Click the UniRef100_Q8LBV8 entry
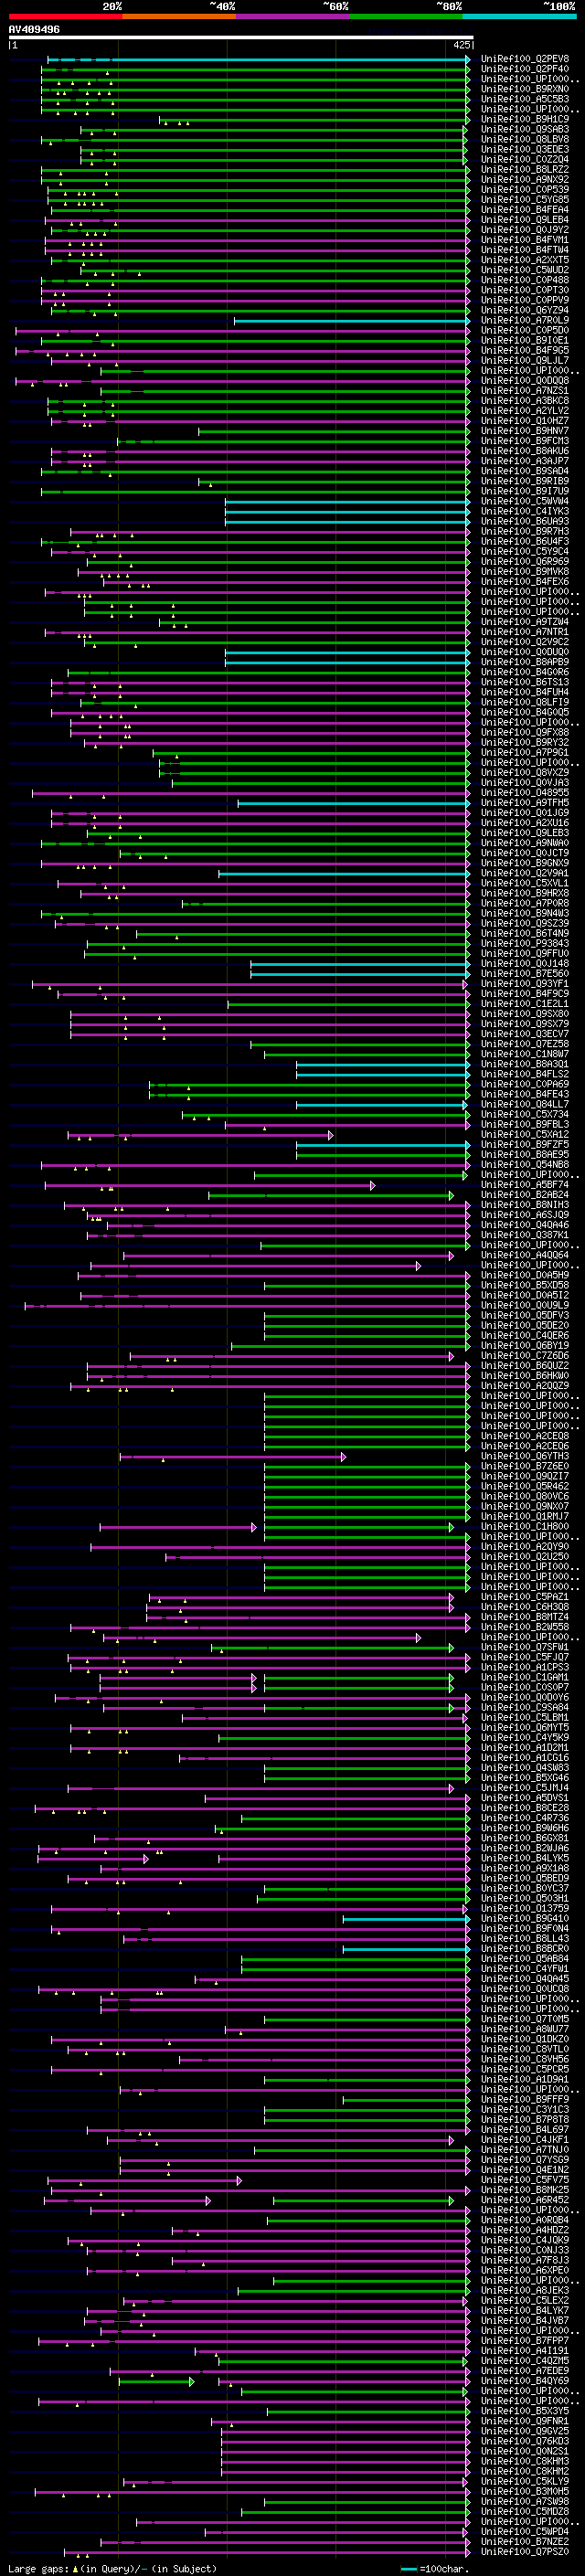This screenshot has width=585, height=2576. [524, 139]
